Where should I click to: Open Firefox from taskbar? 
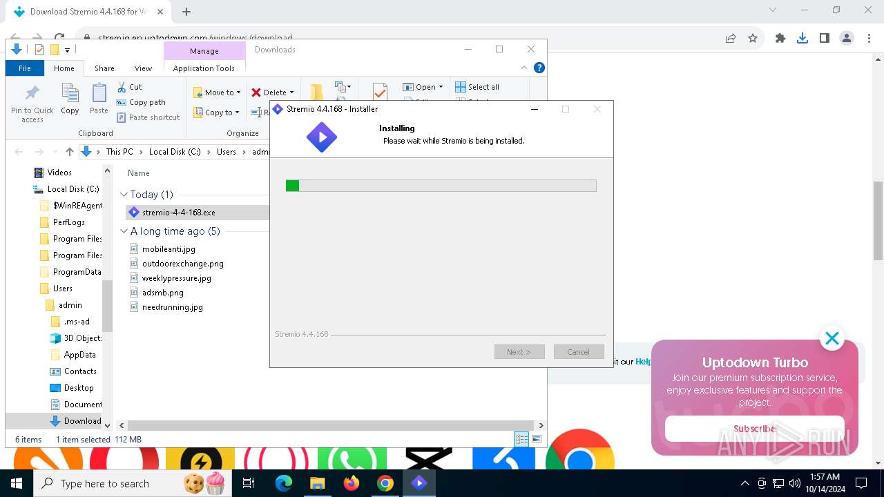pyautogui.click(x=352, y=483)
